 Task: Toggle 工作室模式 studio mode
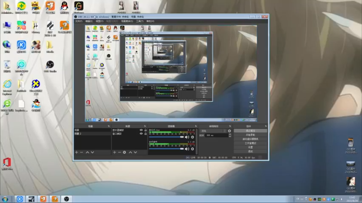(x=251, y=143)
